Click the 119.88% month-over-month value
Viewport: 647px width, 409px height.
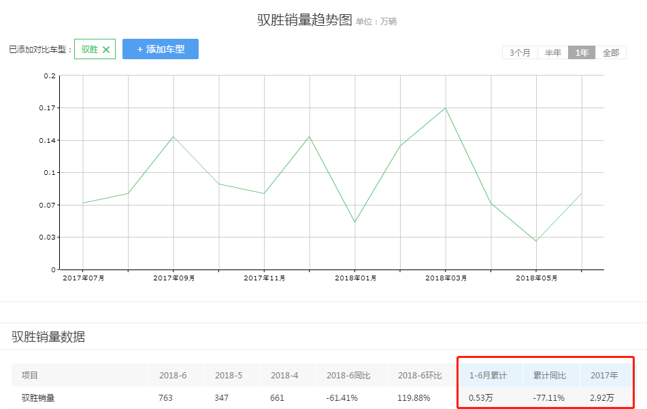tap(414, 398)
